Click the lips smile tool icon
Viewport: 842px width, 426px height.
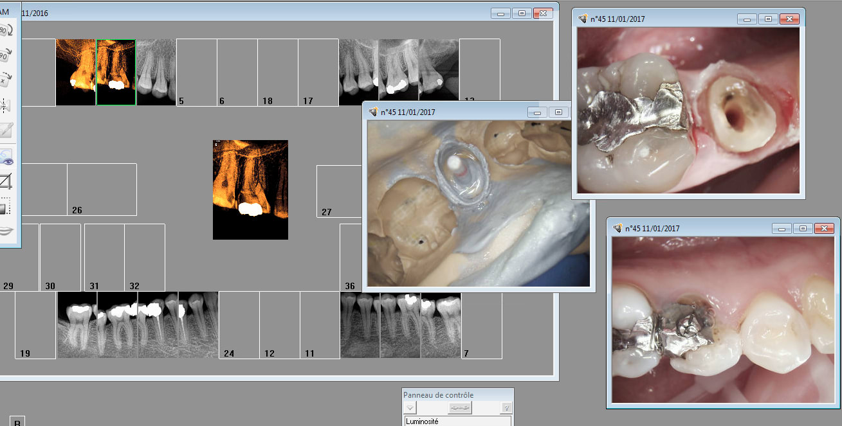click(5, 231)
